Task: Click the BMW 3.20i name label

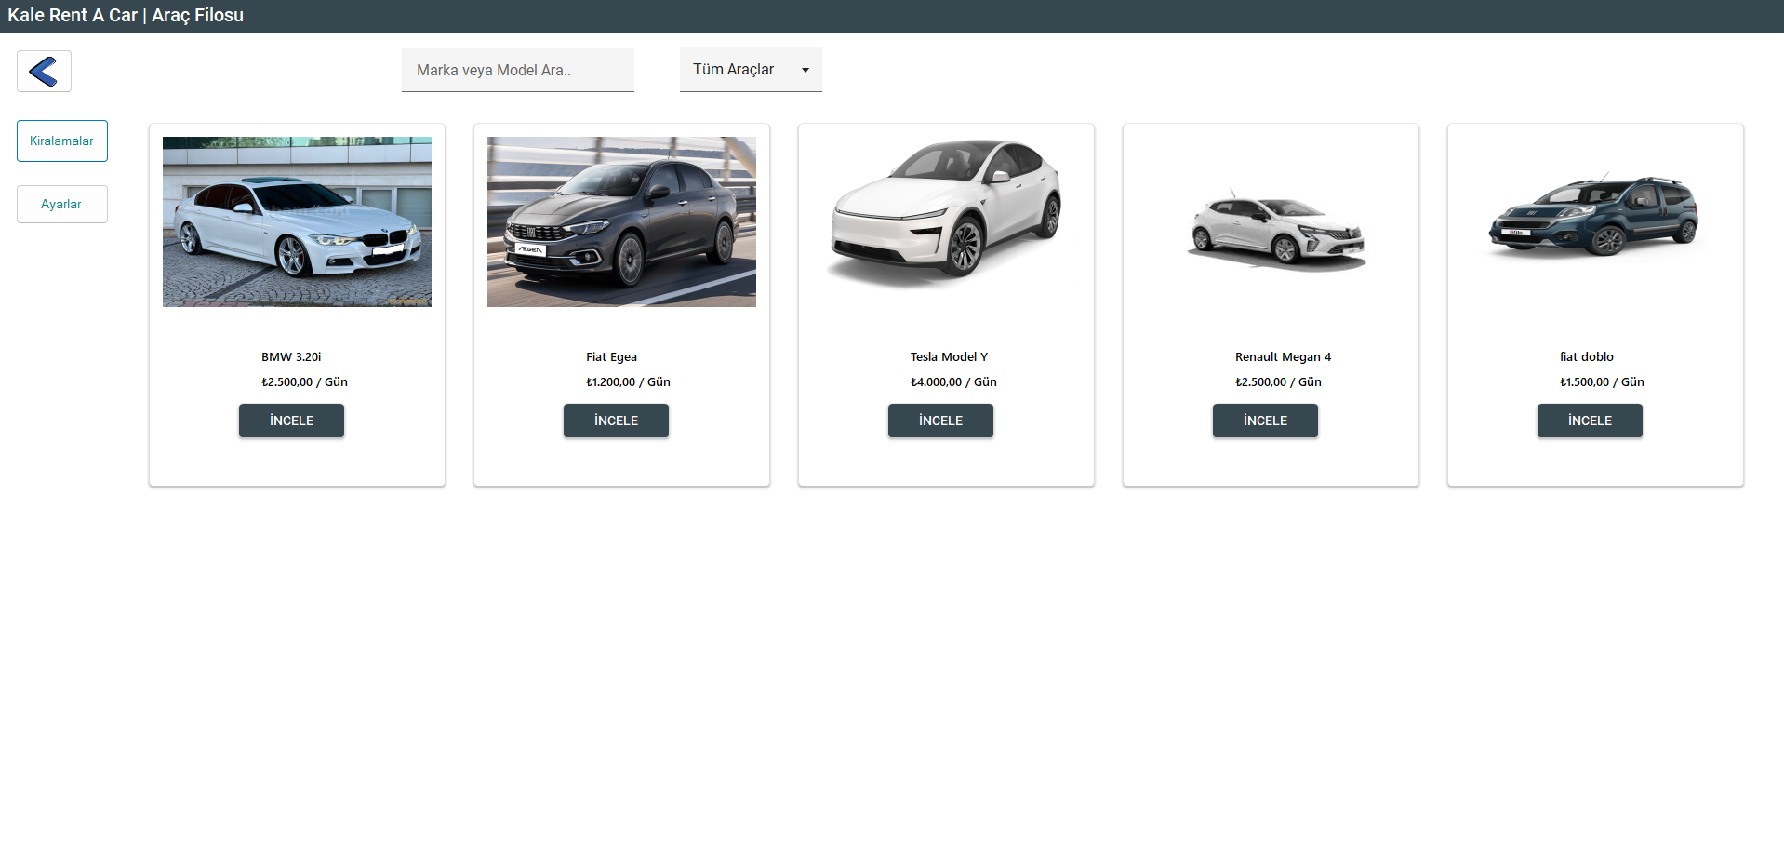Action: (291, 356)
